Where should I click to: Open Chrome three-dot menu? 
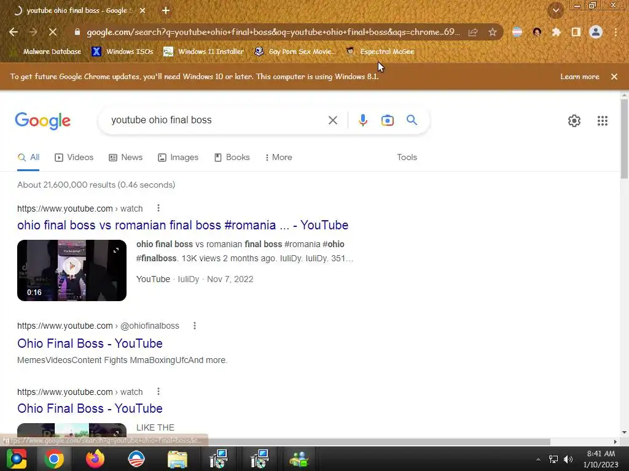coord(615,32)
